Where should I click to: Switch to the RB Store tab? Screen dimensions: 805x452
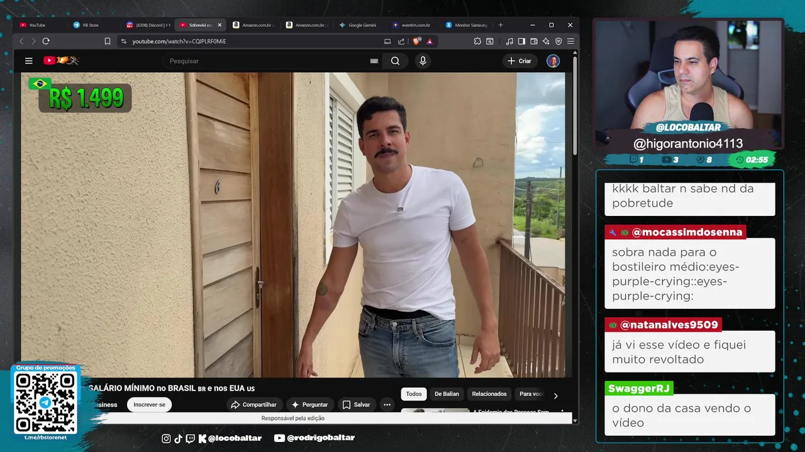click(x=94, y=25)
